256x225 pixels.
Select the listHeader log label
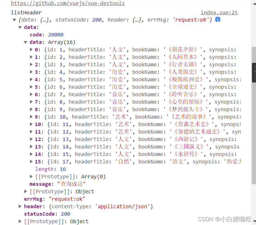pos(26,12)
